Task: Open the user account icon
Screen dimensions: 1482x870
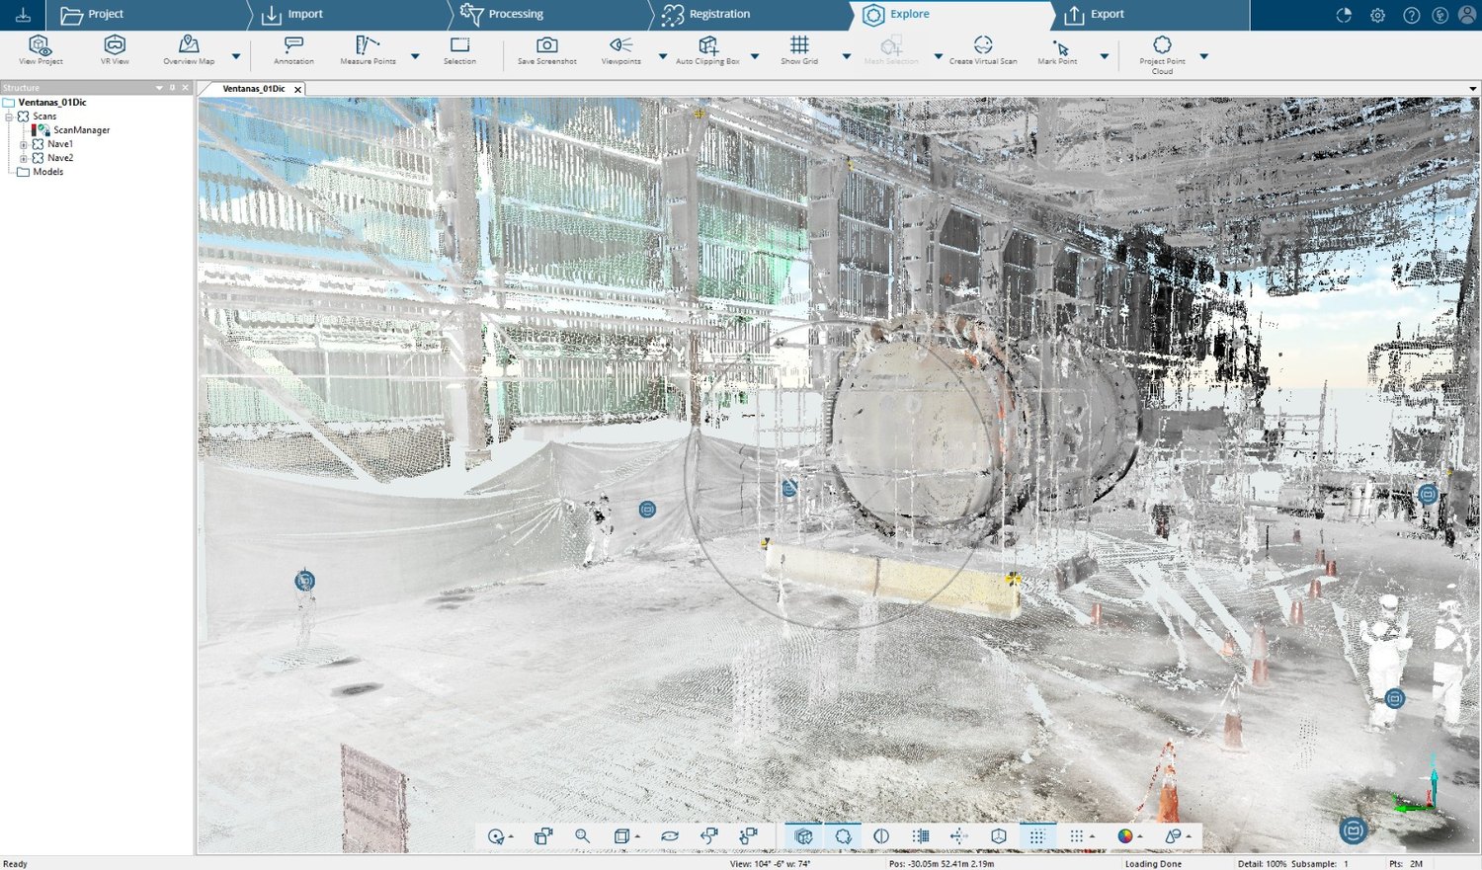Action: (1467, 15)
